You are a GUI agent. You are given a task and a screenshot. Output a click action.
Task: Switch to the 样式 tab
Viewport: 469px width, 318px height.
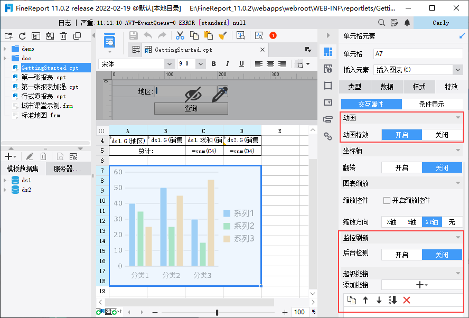click(419, 87)
